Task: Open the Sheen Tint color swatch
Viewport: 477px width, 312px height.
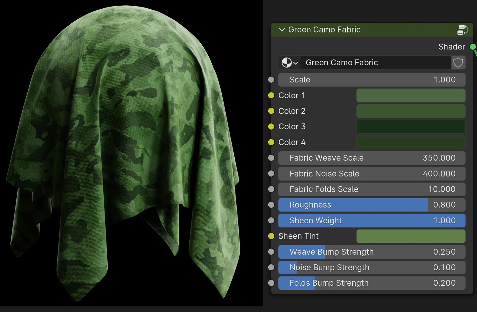Action: (411, 236)
